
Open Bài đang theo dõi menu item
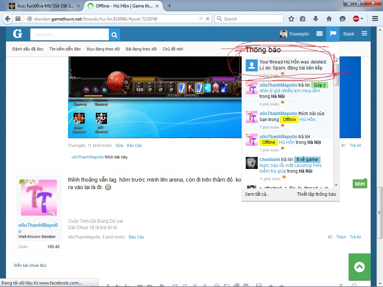tap(141, 49)
